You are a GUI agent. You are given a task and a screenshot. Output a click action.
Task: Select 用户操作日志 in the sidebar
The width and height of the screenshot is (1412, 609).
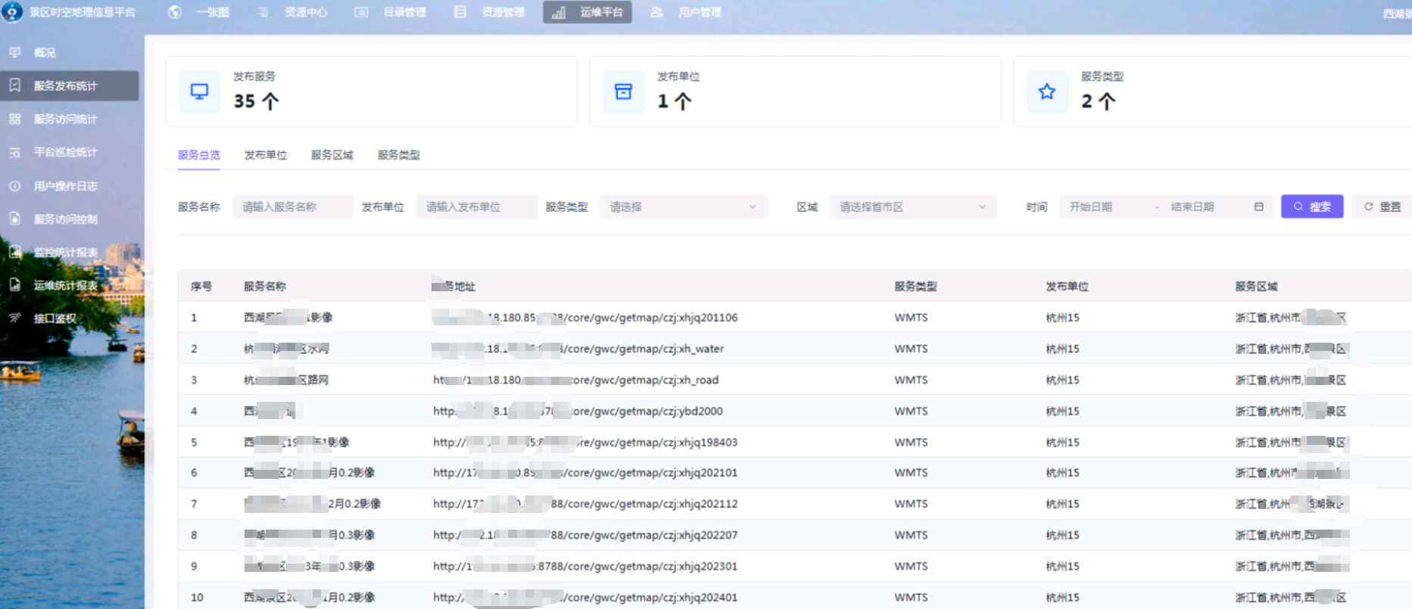tap(65, 185)
